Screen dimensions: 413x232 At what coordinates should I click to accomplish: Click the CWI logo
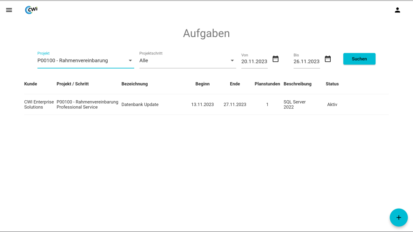[31, 10]
